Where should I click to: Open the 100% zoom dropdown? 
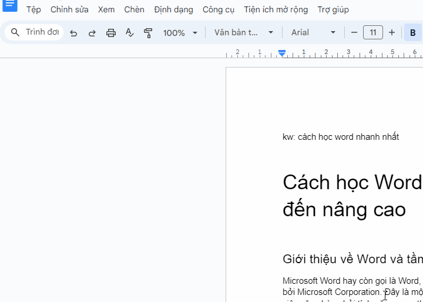pyautogui.click(x=180, y=33)
